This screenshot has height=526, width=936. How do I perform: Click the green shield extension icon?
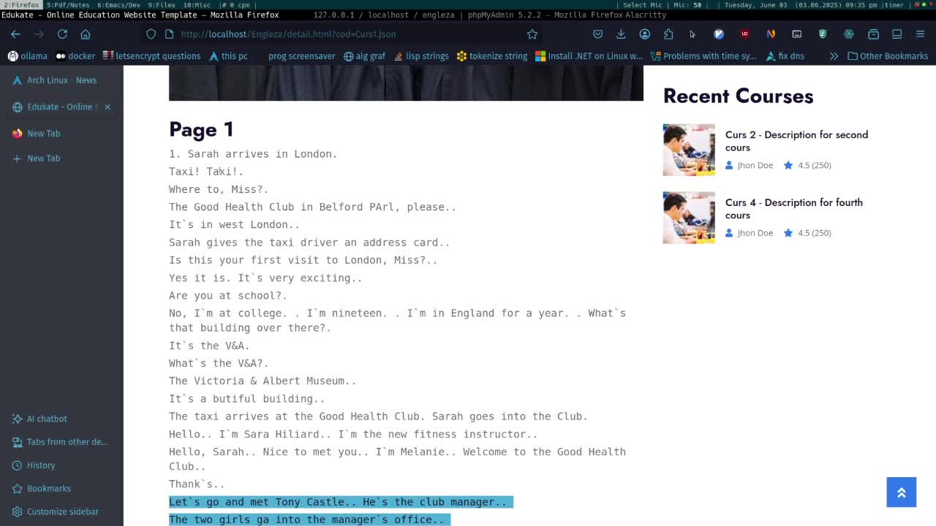[823, 34]
